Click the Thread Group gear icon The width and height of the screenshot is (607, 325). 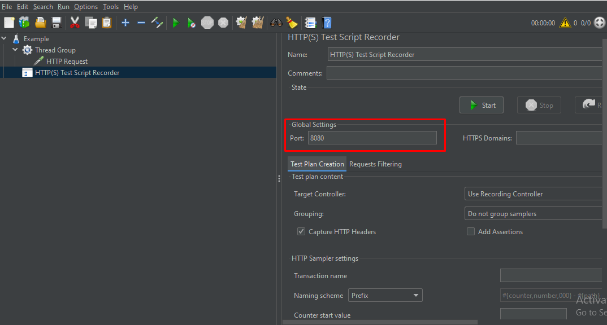pyautogui.click(x=27, y=50)
